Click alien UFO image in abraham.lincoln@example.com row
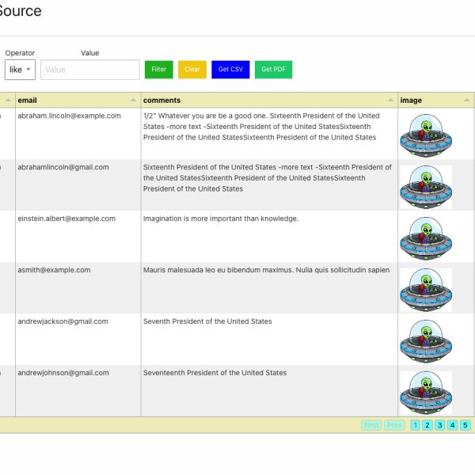The width and height of the screenshot is (475, 475). click(x=426, y=135)
